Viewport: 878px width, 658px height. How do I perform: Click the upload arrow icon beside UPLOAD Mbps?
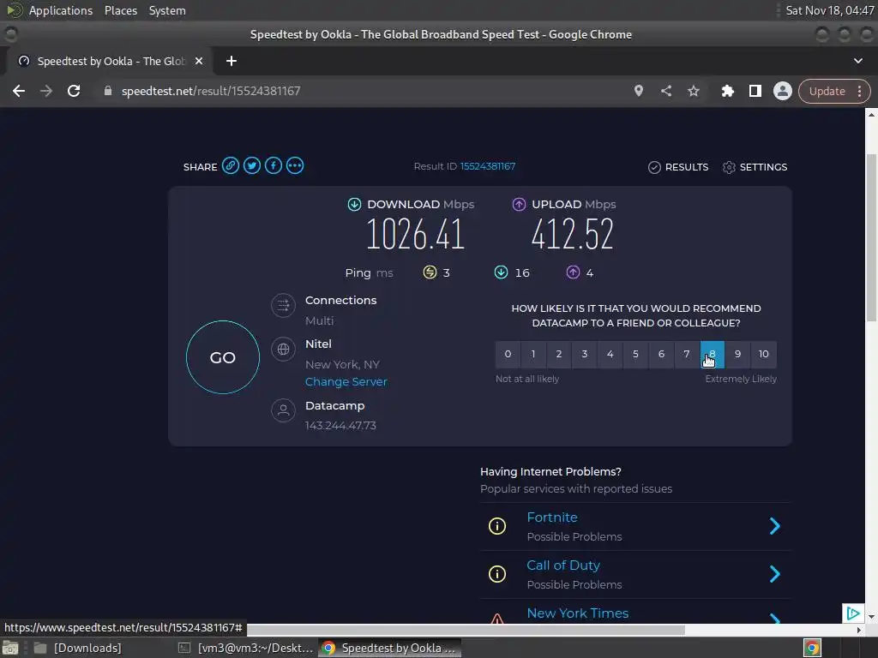pyautogui.click(x=519, y=204)
